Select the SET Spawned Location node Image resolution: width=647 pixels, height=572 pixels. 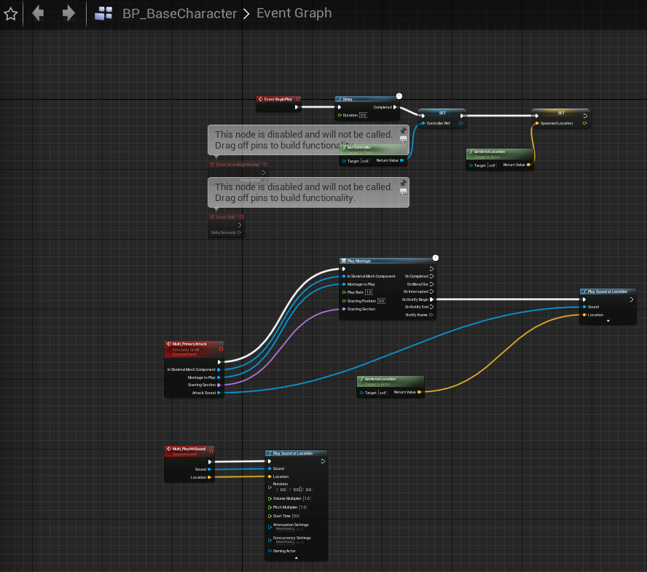[x=561, y=118]
